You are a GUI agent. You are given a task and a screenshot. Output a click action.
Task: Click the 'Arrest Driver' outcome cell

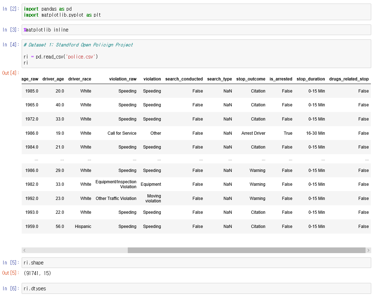[x=253, y=133]
